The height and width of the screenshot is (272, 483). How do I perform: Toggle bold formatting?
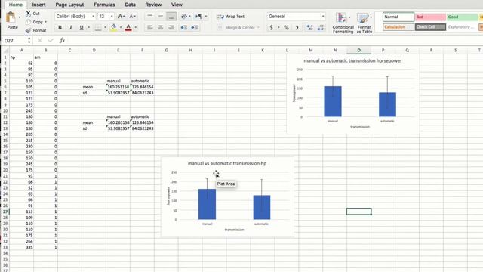point(60,28)
